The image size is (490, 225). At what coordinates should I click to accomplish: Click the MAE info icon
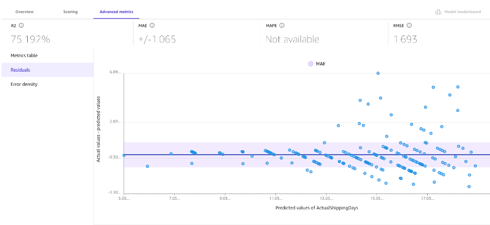(152, 25)
